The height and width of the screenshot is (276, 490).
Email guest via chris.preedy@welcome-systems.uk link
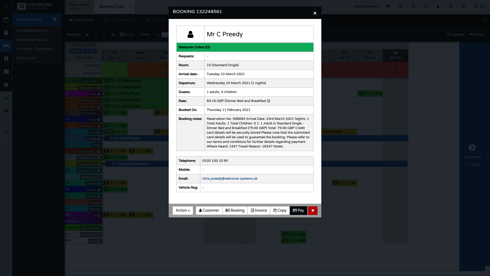point(230,178)
